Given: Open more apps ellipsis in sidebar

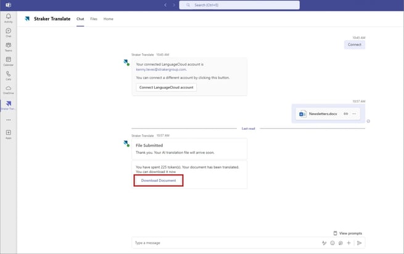Looking at the screenshot, I should click(x=9, y=120).
